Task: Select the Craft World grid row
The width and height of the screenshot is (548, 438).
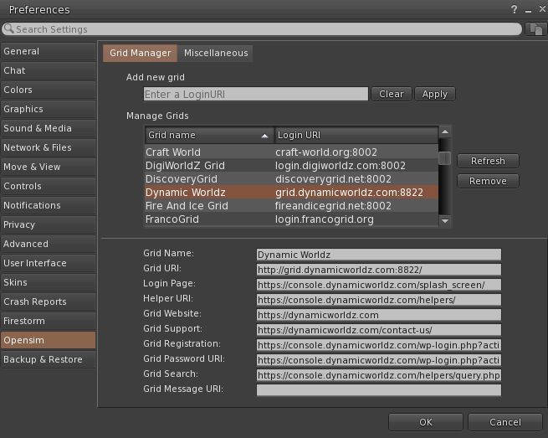Action: click(291, 152)
